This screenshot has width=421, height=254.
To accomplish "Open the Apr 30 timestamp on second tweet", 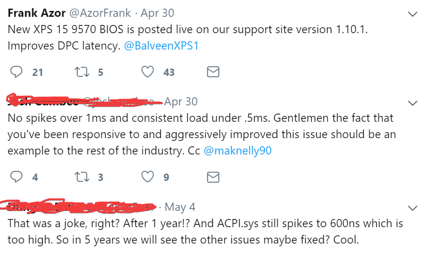I will click(181, 101).
